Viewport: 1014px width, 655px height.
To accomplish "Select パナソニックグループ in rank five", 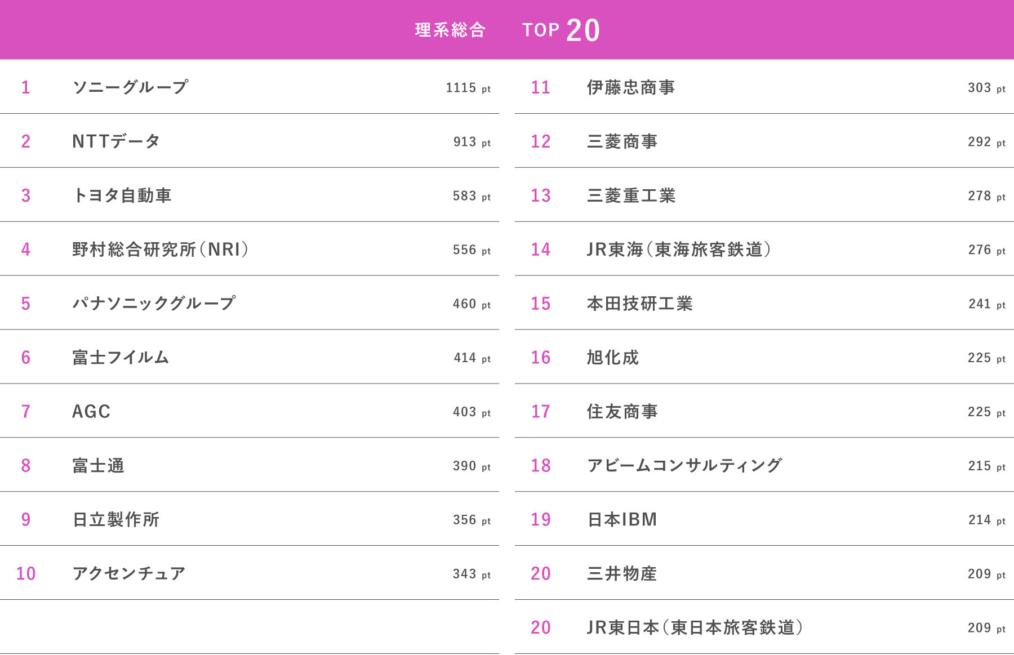I will [x=154, y=304].
